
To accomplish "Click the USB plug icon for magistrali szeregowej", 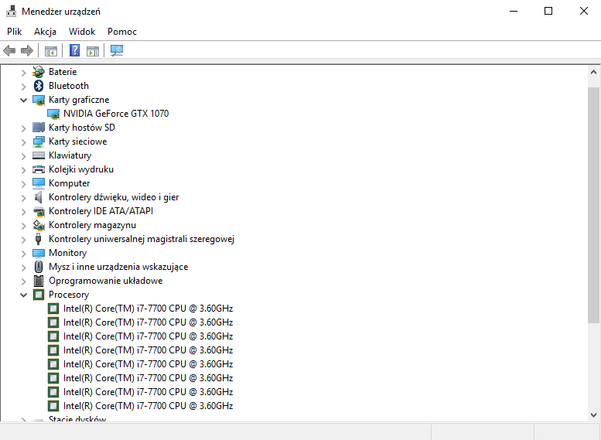I will 39,239.
